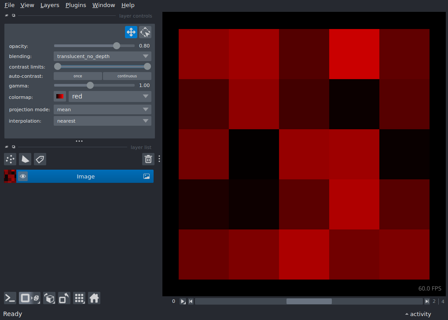Open the Layers menu
The height and width of the screenshot is (320, 448).
coord(49,5)
